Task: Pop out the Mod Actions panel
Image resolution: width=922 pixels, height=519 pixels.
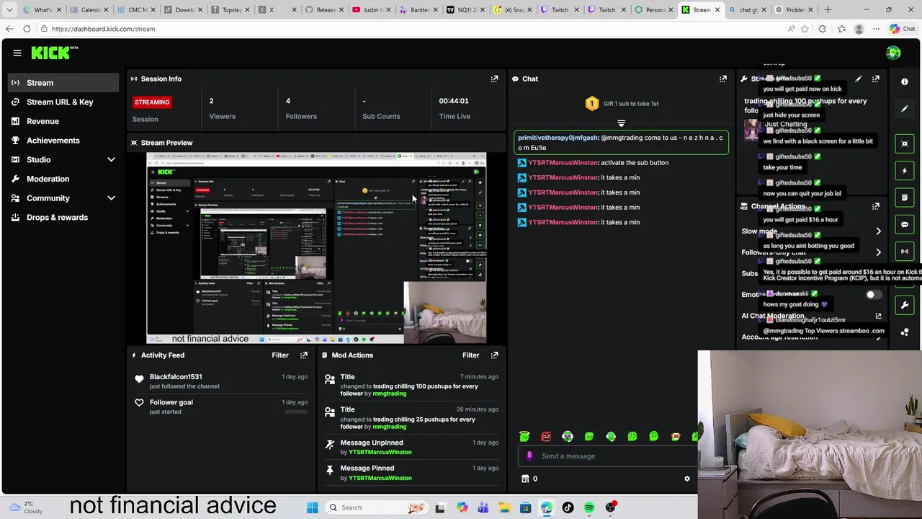Action: pyautogui.click(x=494, y=355)
